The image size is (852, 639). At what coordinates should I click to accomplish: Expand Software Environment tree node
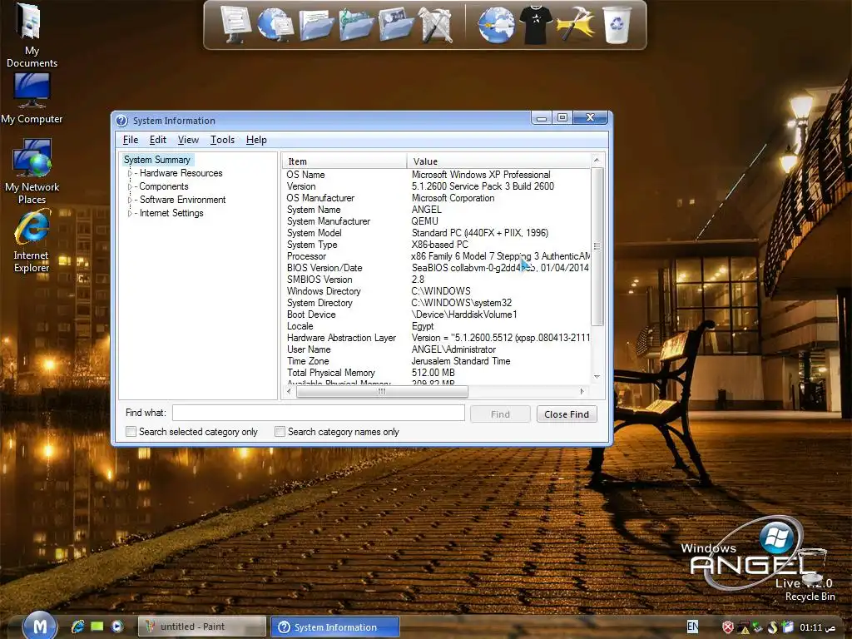click(x=130, y=200)
